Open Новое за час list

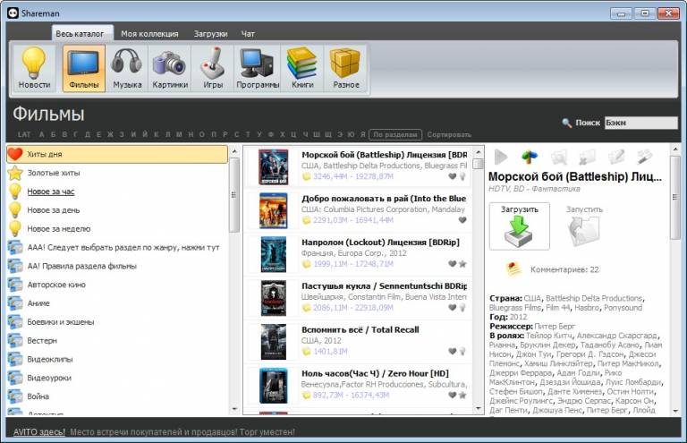(117, 192)
